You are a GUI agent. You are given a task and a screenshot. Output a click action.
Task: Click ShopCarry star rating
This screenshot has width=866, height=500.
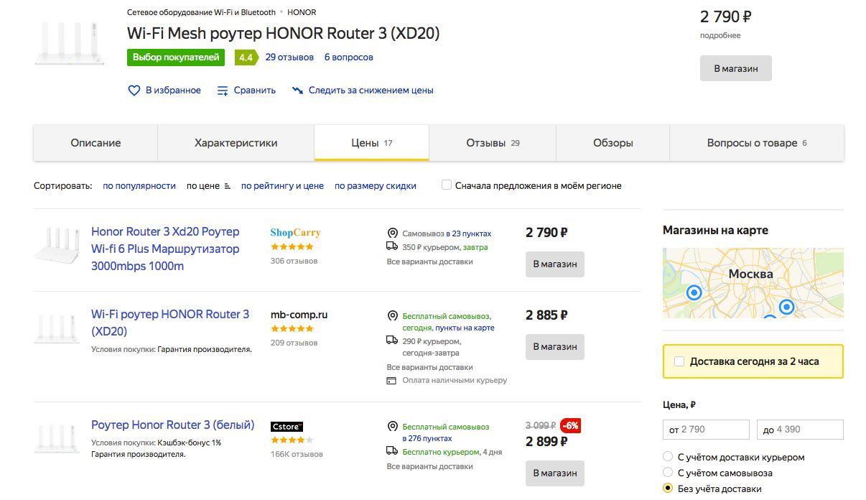point(292,246)
